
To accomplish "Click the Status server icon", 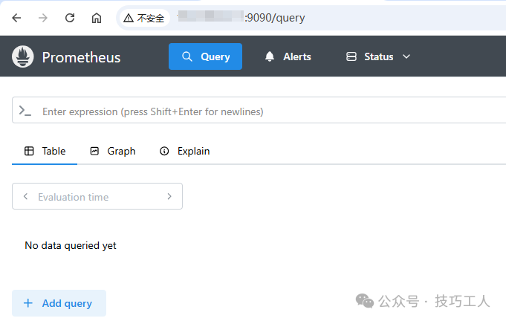I will point(351,56).
